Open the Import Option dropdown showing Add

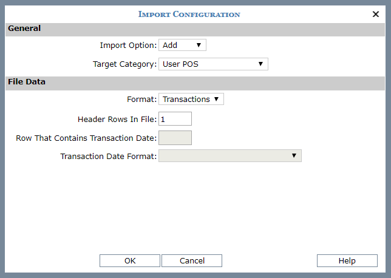coord(182,46)
